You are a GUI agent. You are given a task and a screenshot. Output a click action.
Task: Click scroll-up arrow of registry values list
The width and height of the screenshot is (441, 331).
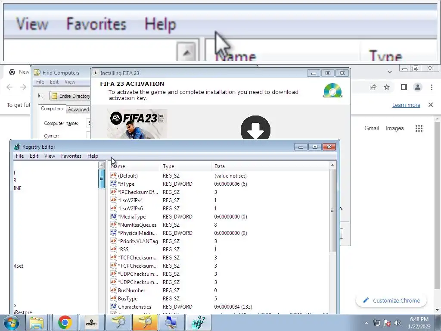tap(332, 165)
